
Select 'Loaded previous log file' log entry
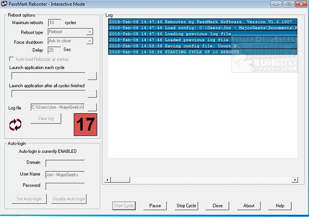point(203,40)
